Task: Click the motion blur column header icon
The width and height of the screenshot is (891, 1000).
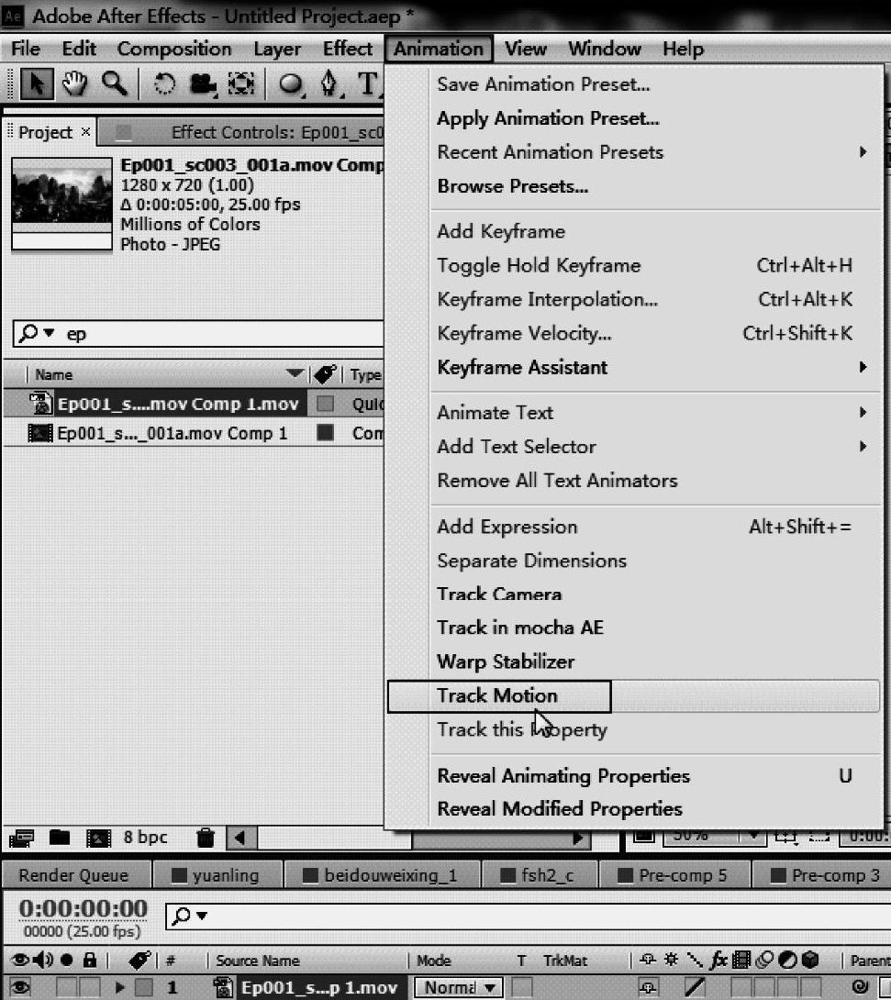Action: pyautogui.click(x=764, y=960)
